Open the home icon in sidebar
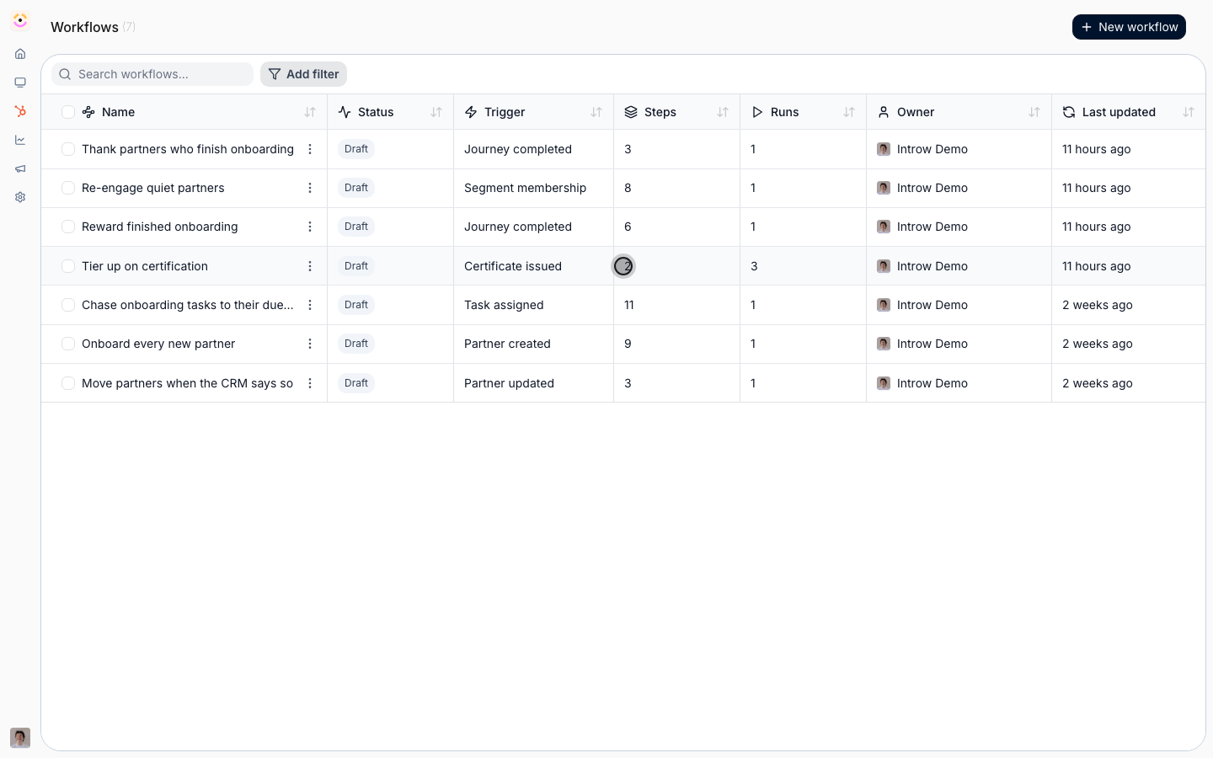This screenshot has height=758, width=1213. point(20,54)
